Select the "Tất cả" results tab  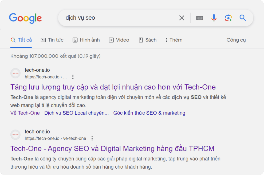(x=21, y=40)
